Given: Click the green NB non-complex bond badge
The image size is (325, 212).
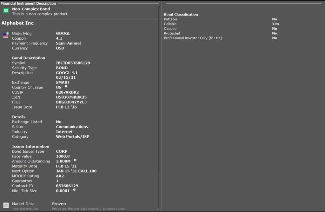Looking at the screenshot, I should click(6, 11).
